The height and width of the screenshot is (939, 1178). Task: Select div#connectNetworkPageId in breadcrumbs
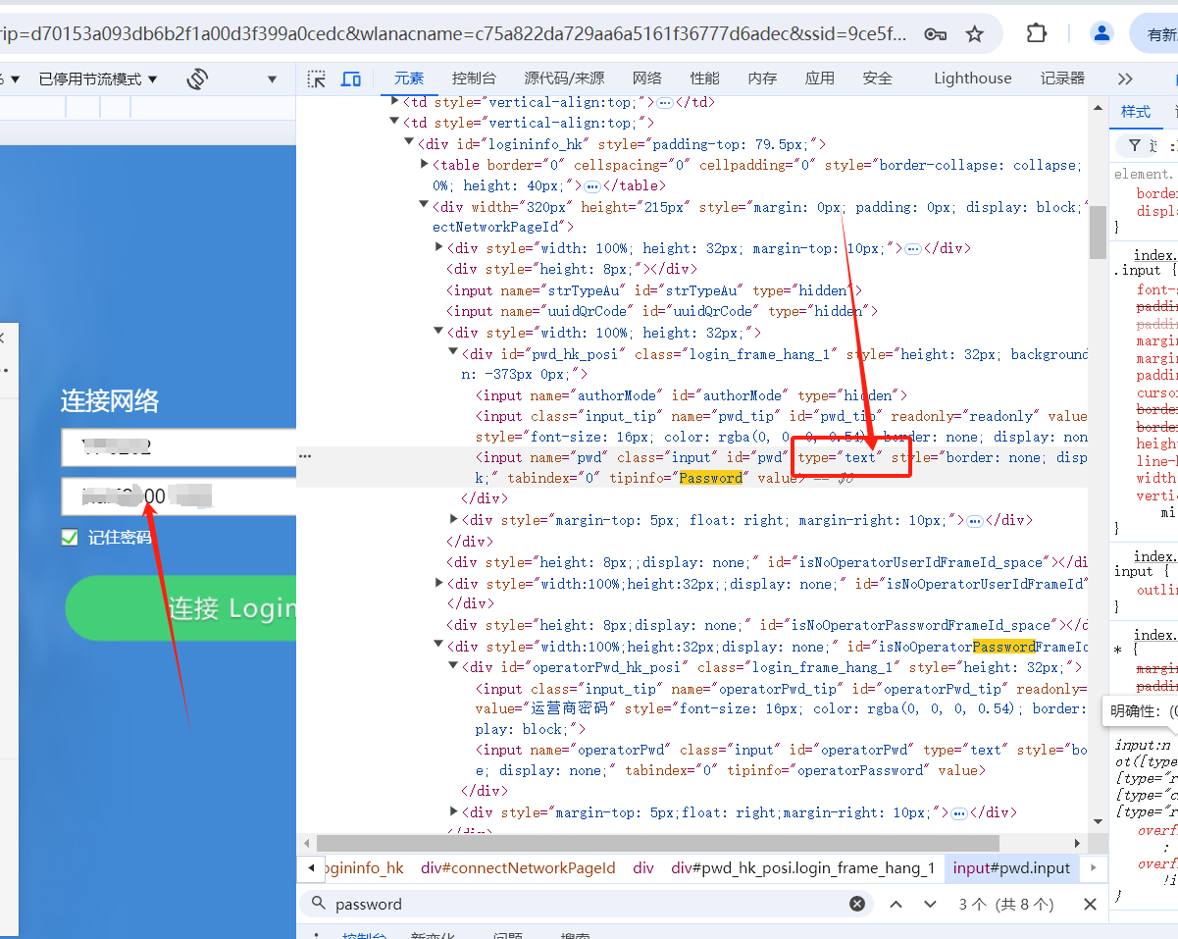(518, 868)
